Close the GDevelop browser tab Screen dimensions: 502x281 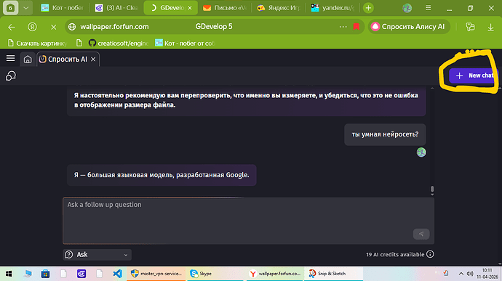190,8
